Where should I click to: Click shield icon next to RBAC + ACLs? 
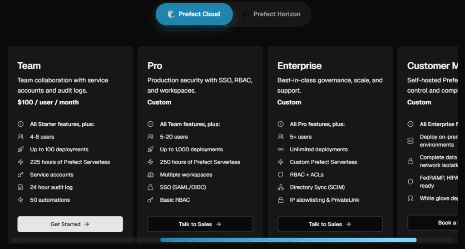click(280, 175)
